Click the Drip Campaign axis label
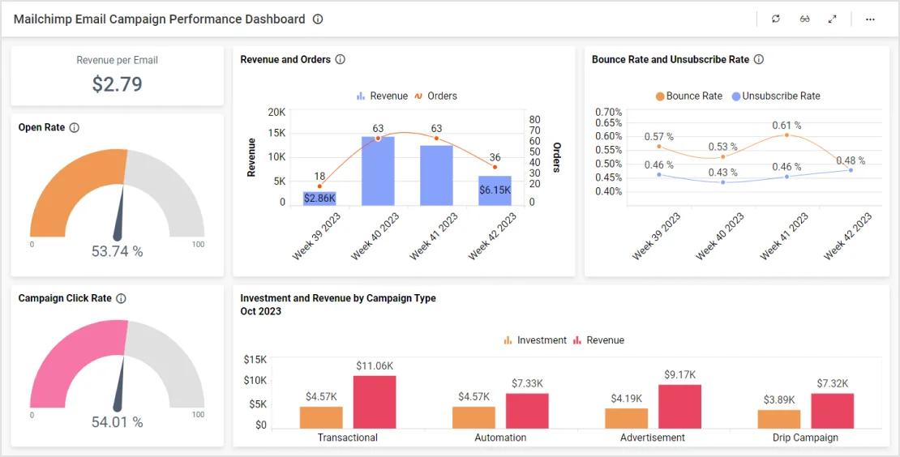900x457 pixels. pyautogui.click(x=805, y=438)
